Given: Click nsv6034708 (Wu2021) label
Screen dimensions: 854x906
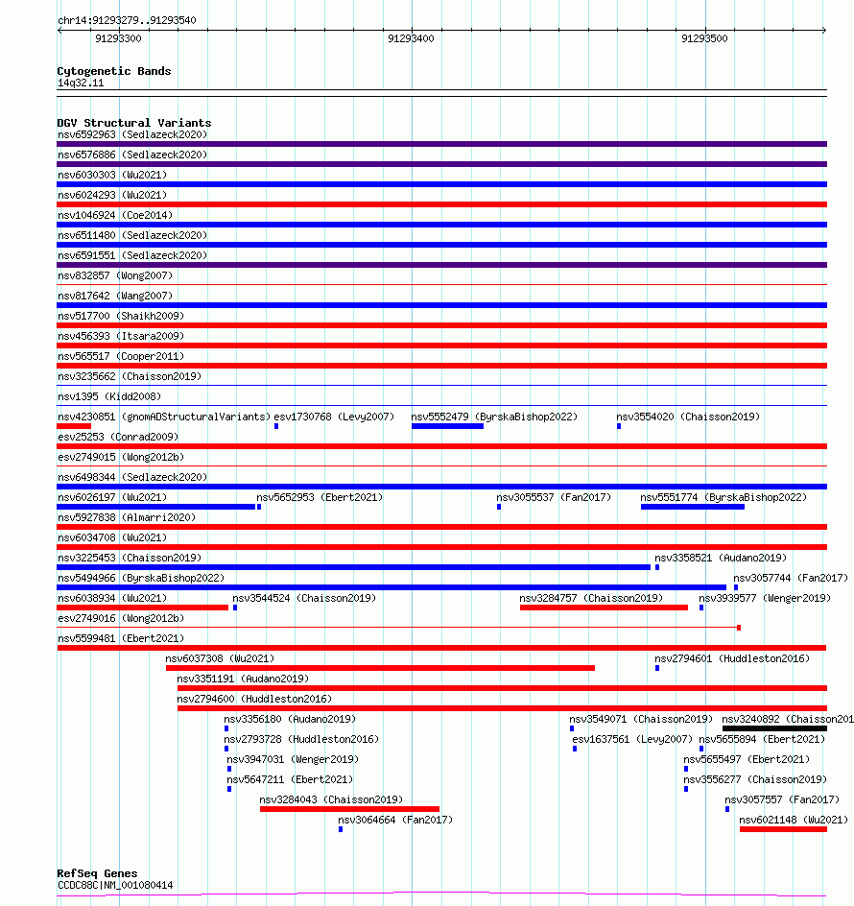Looking at the screenshot, I should tap(112, 537).
